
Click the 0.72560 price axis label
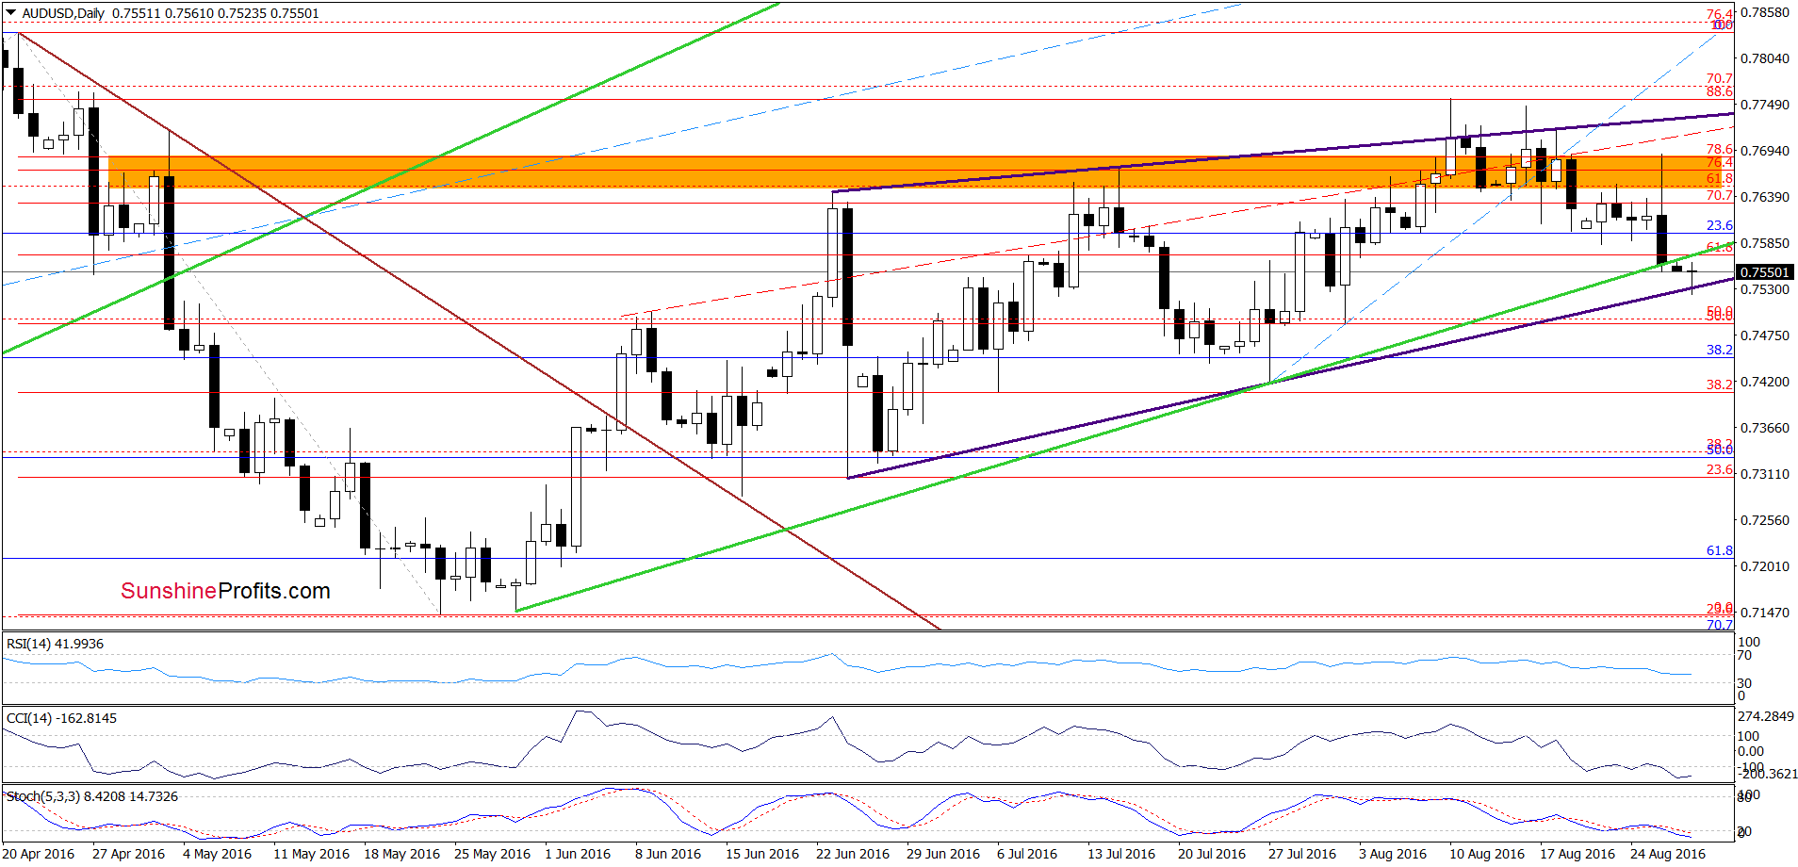pyautogui.click(x=1764, y=520)
